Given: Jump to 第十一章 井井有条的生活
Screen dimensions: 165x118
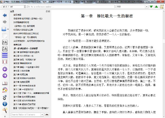Looking at the screenshot, I should pos(24,86).
